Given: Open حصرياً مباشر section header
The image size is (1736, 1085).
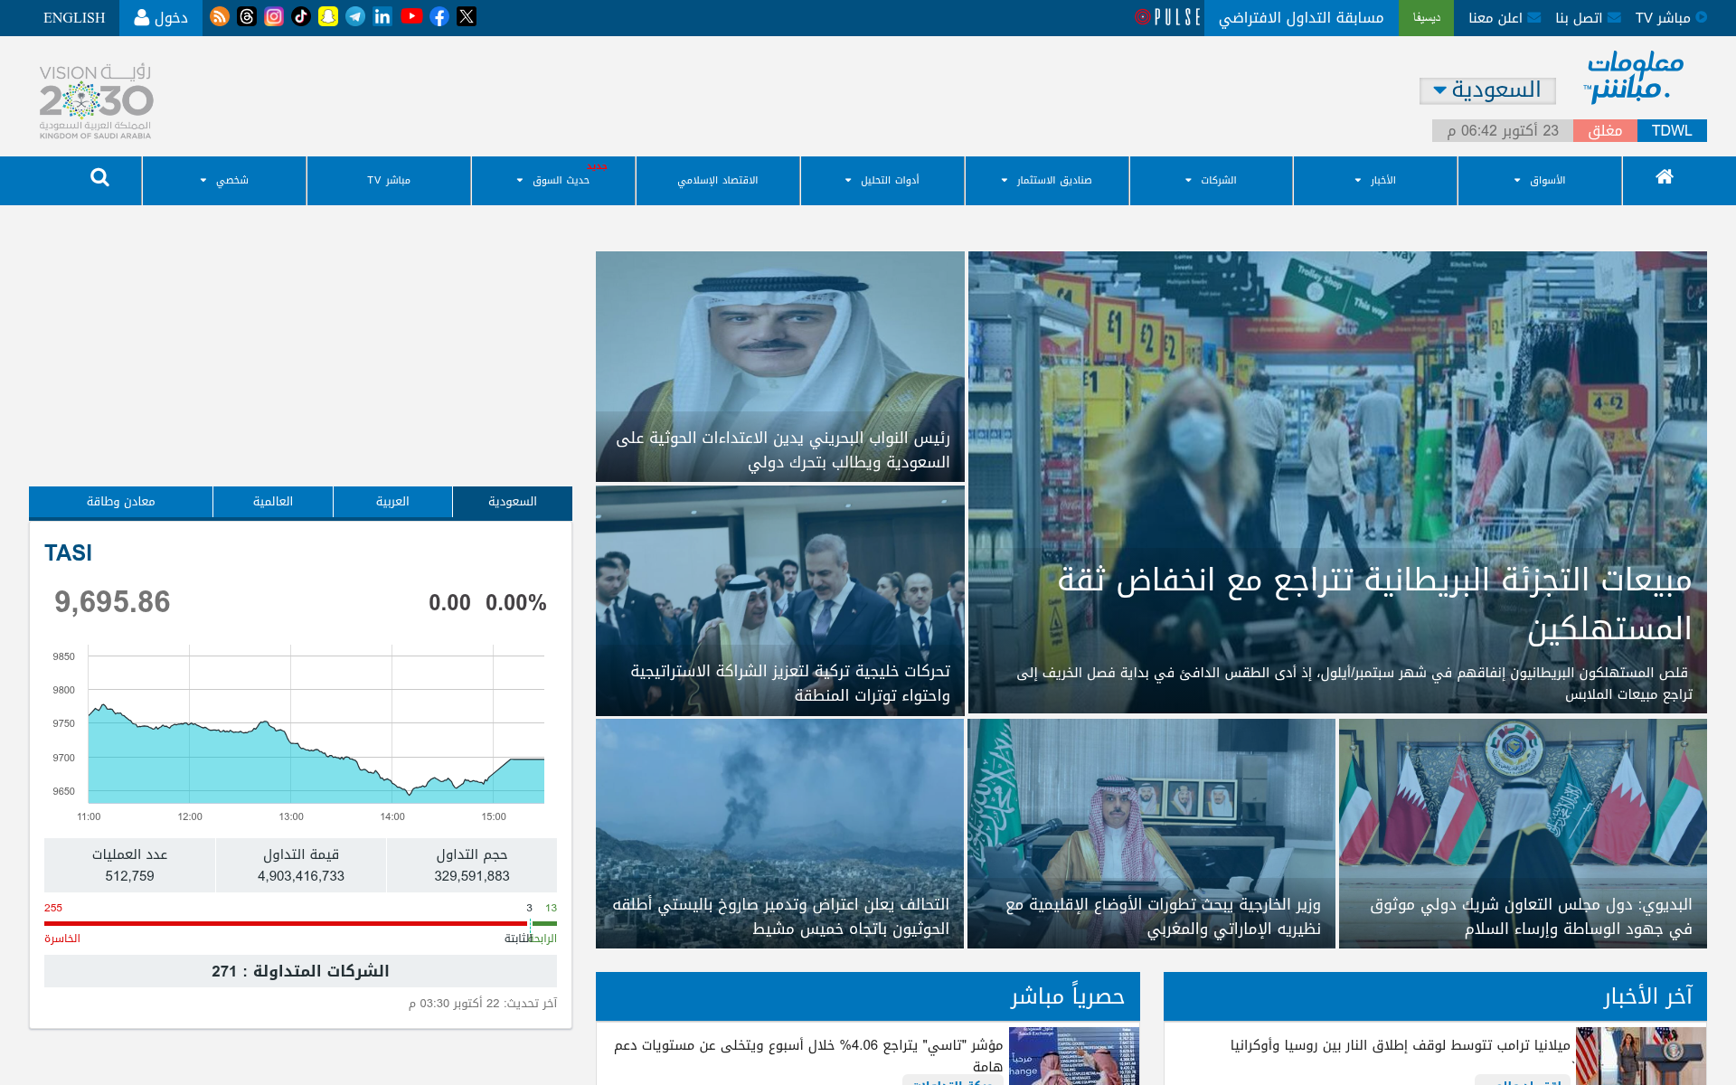Looking at the screenshot, I should pos(1067,996).
